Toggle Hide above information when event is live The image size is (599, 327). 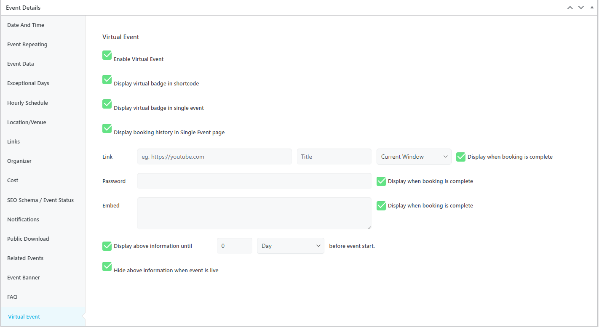tap(107, 266)
